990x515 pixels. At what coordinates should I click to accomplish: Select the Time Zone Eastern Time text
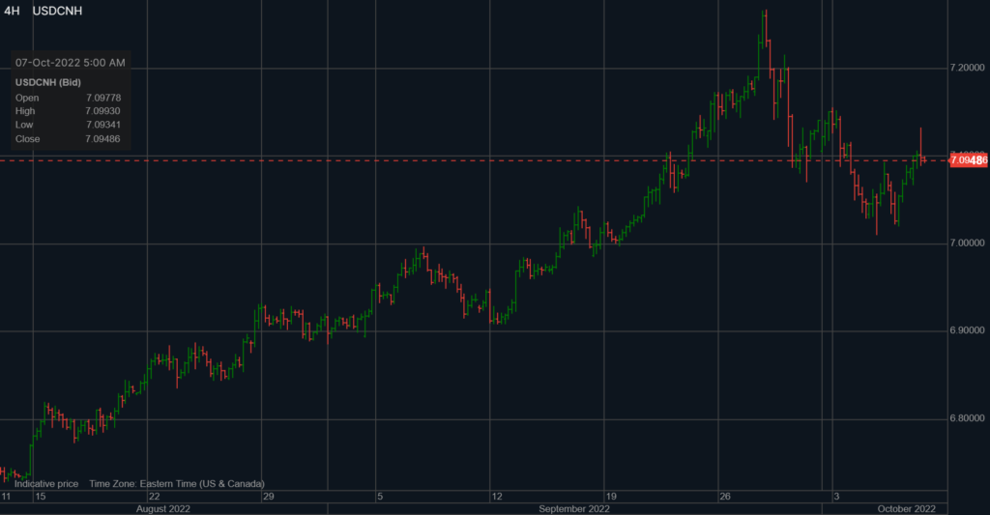click(x=176, y=483)
